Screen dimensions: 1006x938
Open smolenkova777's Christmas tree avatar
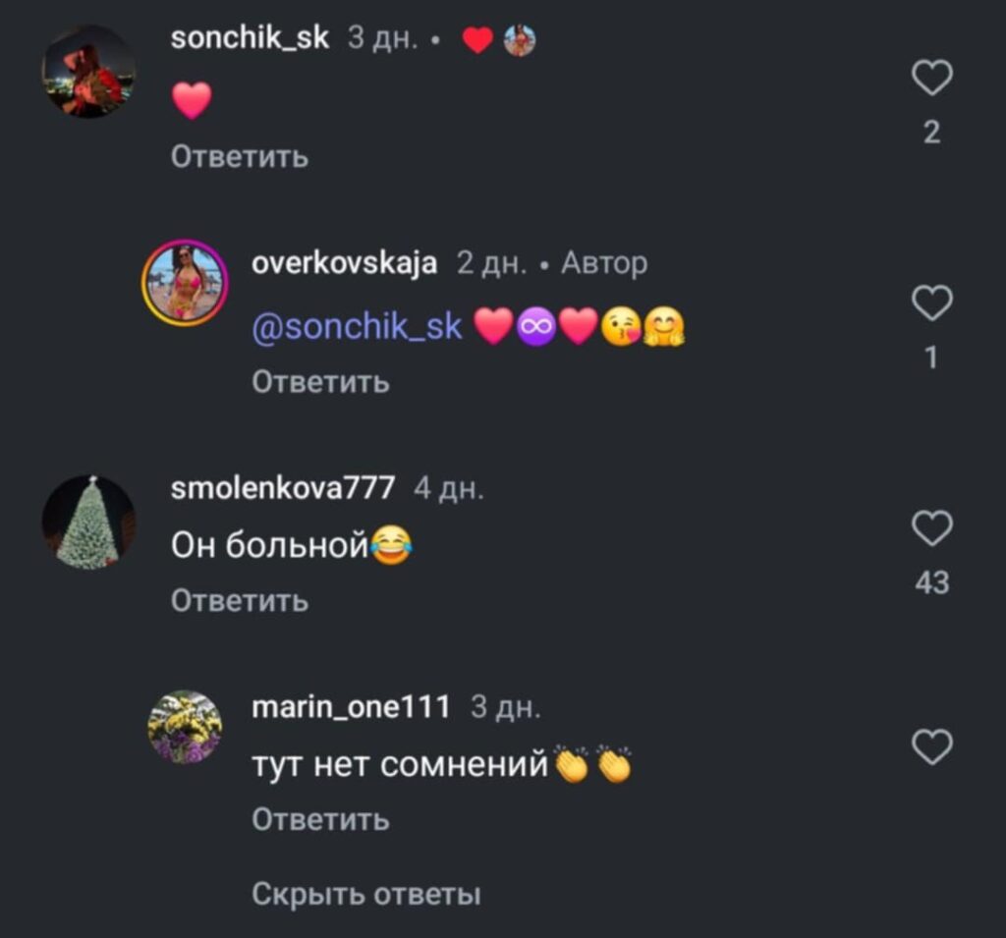point(88,523)
